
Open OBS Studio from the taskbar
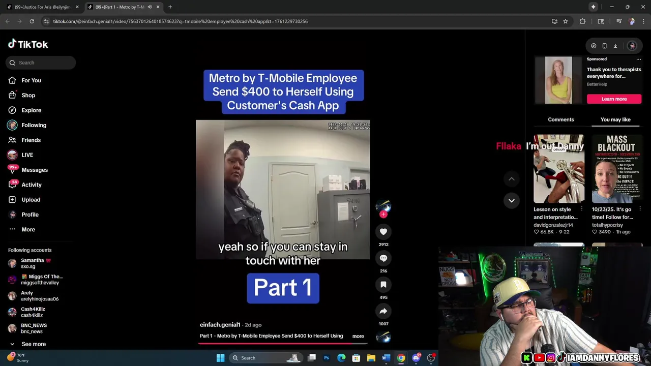point(431,358)
